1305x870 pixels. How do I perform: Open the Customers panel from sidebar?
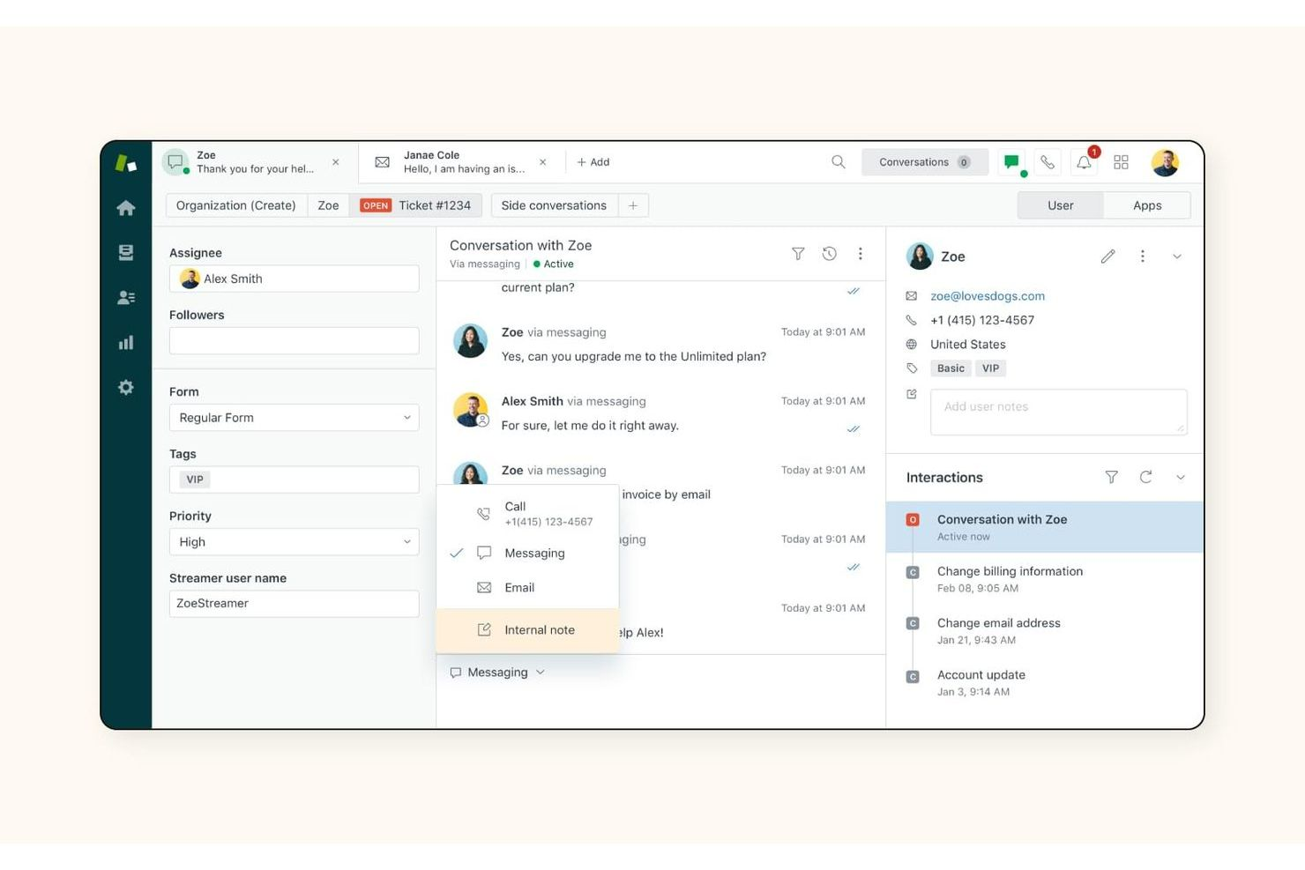(x=126, y=297)
